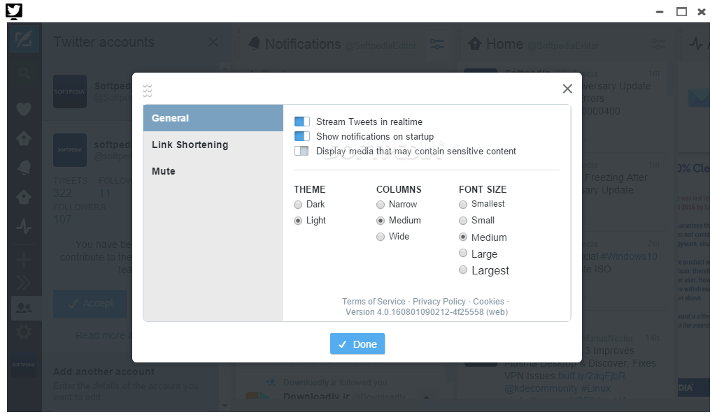Choose Medium font size
Image resolution: width=717 pixels, height=419 pixels.
(x=463, y=237)
